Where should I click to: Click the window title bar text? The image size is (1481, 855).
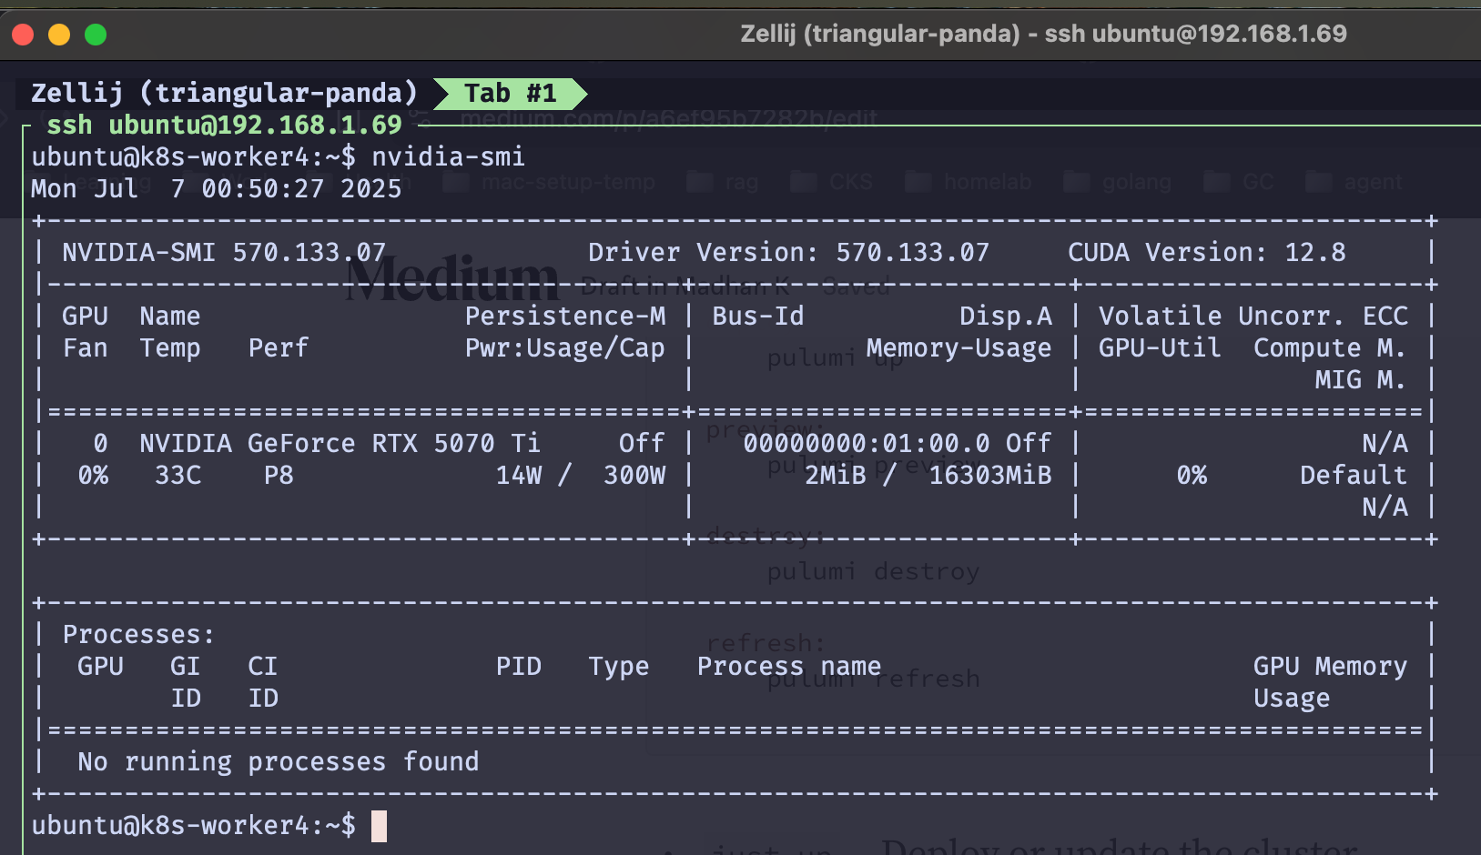pos(1043,34)
